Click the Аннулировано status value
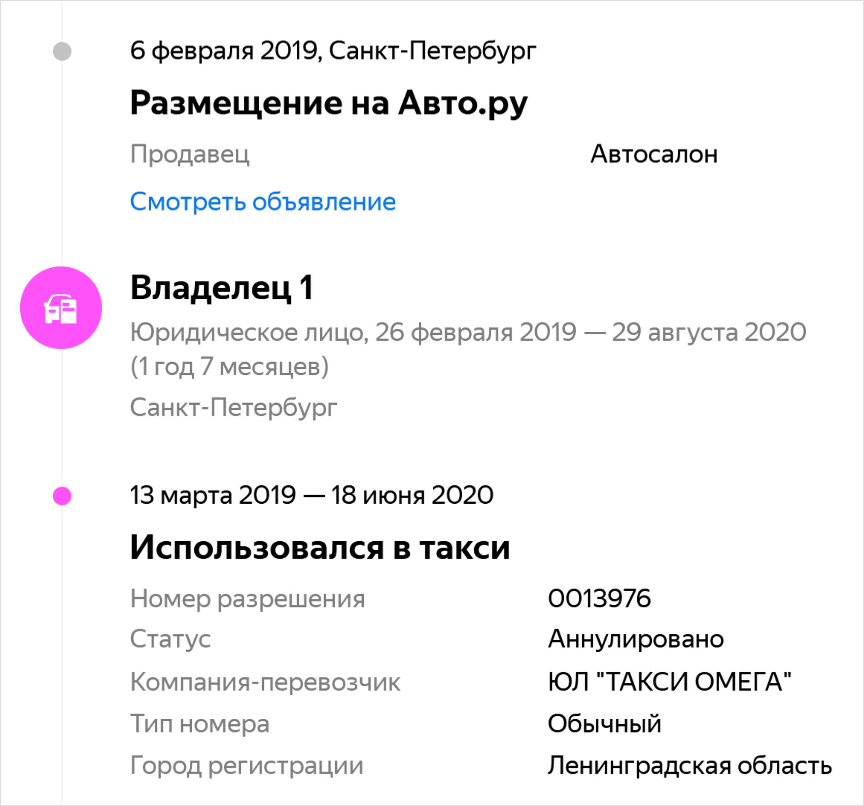 click(636, 639)
